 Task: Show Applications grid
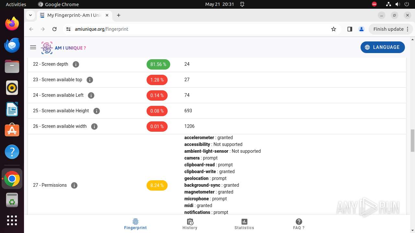(12, 220)
